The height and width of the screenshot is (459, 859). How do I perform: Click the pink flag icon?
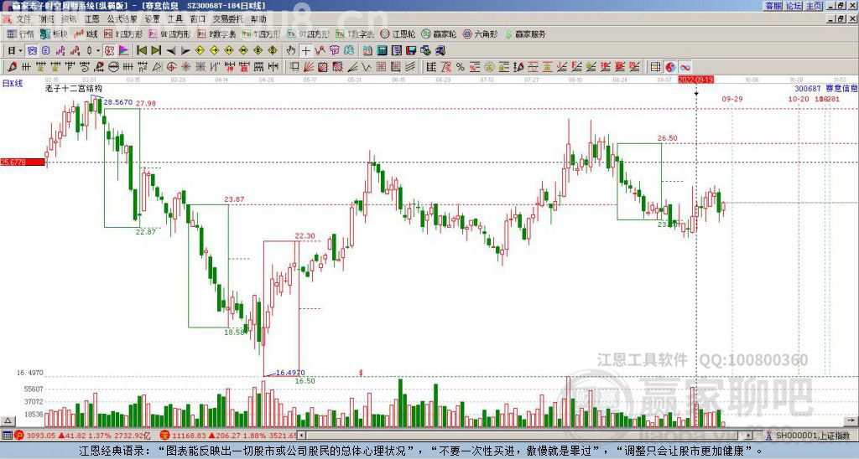pyautogui.click(x=124, y=51)
